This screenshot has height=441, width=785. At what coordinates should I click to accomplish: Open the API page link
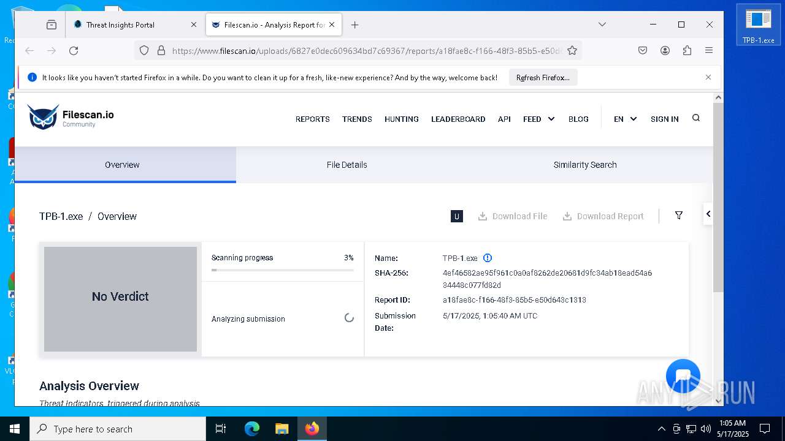(x=504, y=119)
